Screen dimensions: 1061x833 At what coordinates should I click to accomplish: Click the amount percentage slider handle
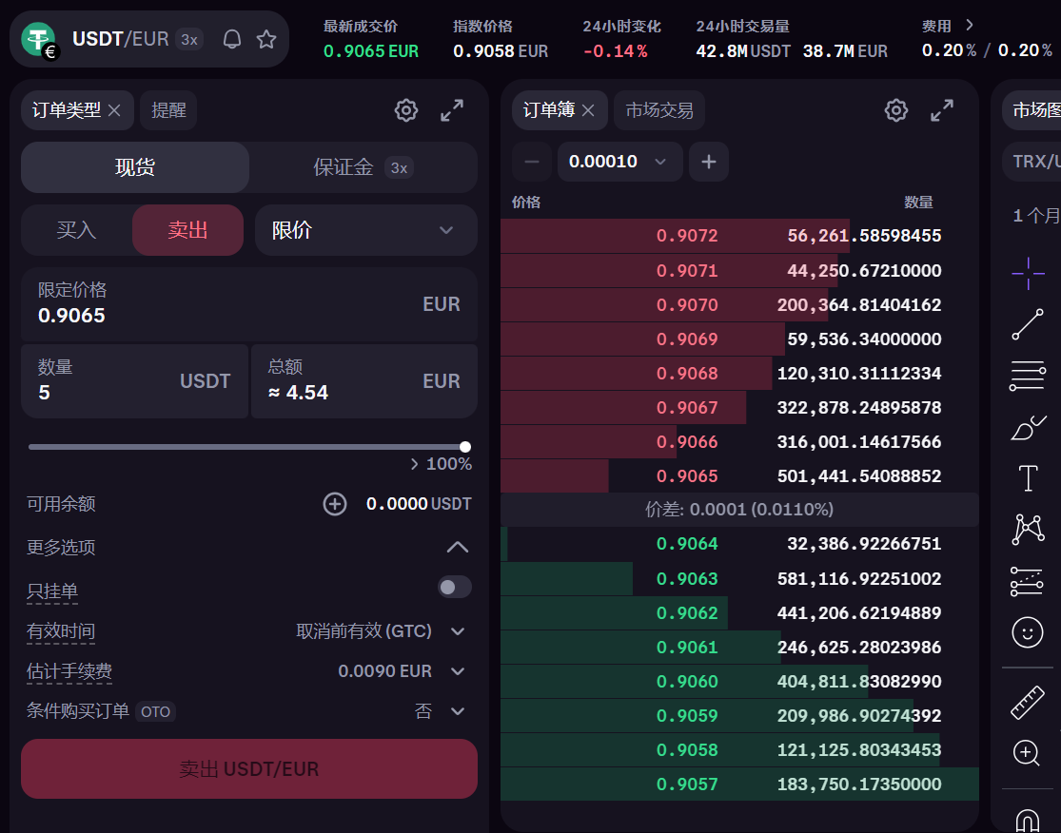coord(464,447)
